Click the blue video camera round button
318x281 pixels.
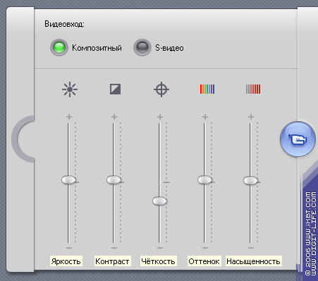point(298,139)
